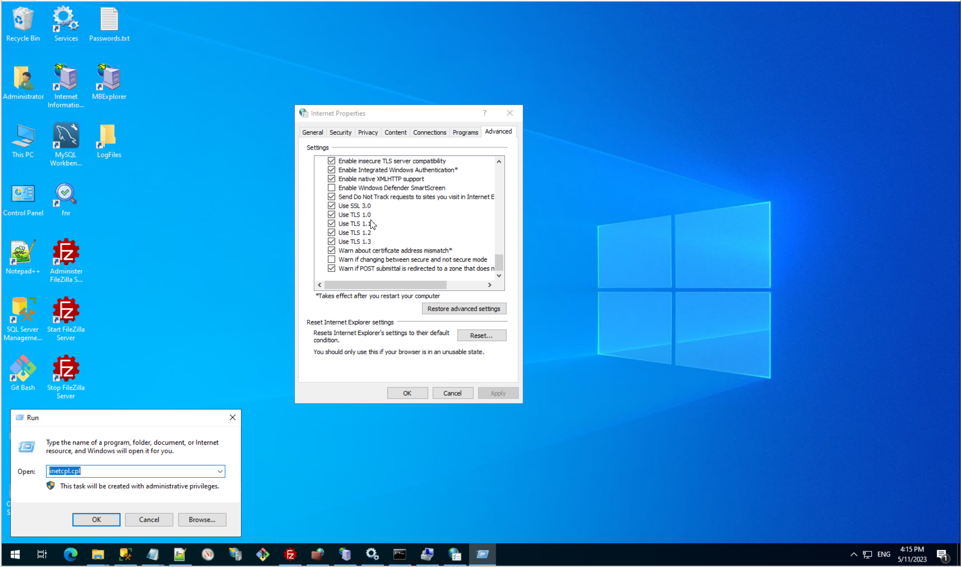Enable Windows Defender SmartScreen checkbox

pos(331,188)
